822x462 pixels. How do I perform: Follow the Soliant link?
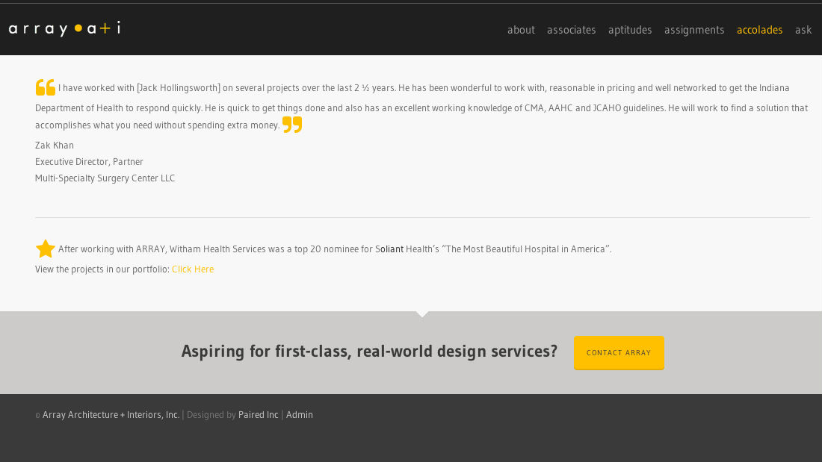click(389, 249)
